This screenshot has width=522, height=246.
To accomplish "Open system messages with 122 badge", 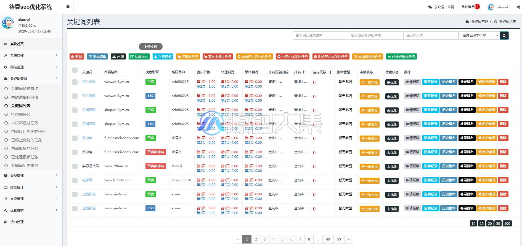I will click(471, 7).
